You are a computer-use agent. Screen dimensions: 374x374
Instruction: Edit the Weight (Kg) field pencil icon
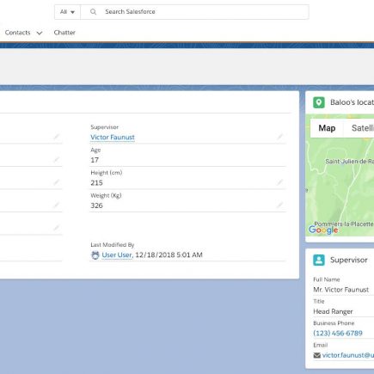click(x=279, y=205)
